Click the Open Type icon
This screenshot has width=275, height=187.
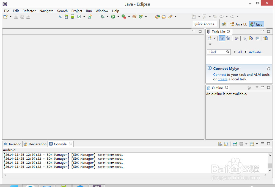click(x=158, y=17)
